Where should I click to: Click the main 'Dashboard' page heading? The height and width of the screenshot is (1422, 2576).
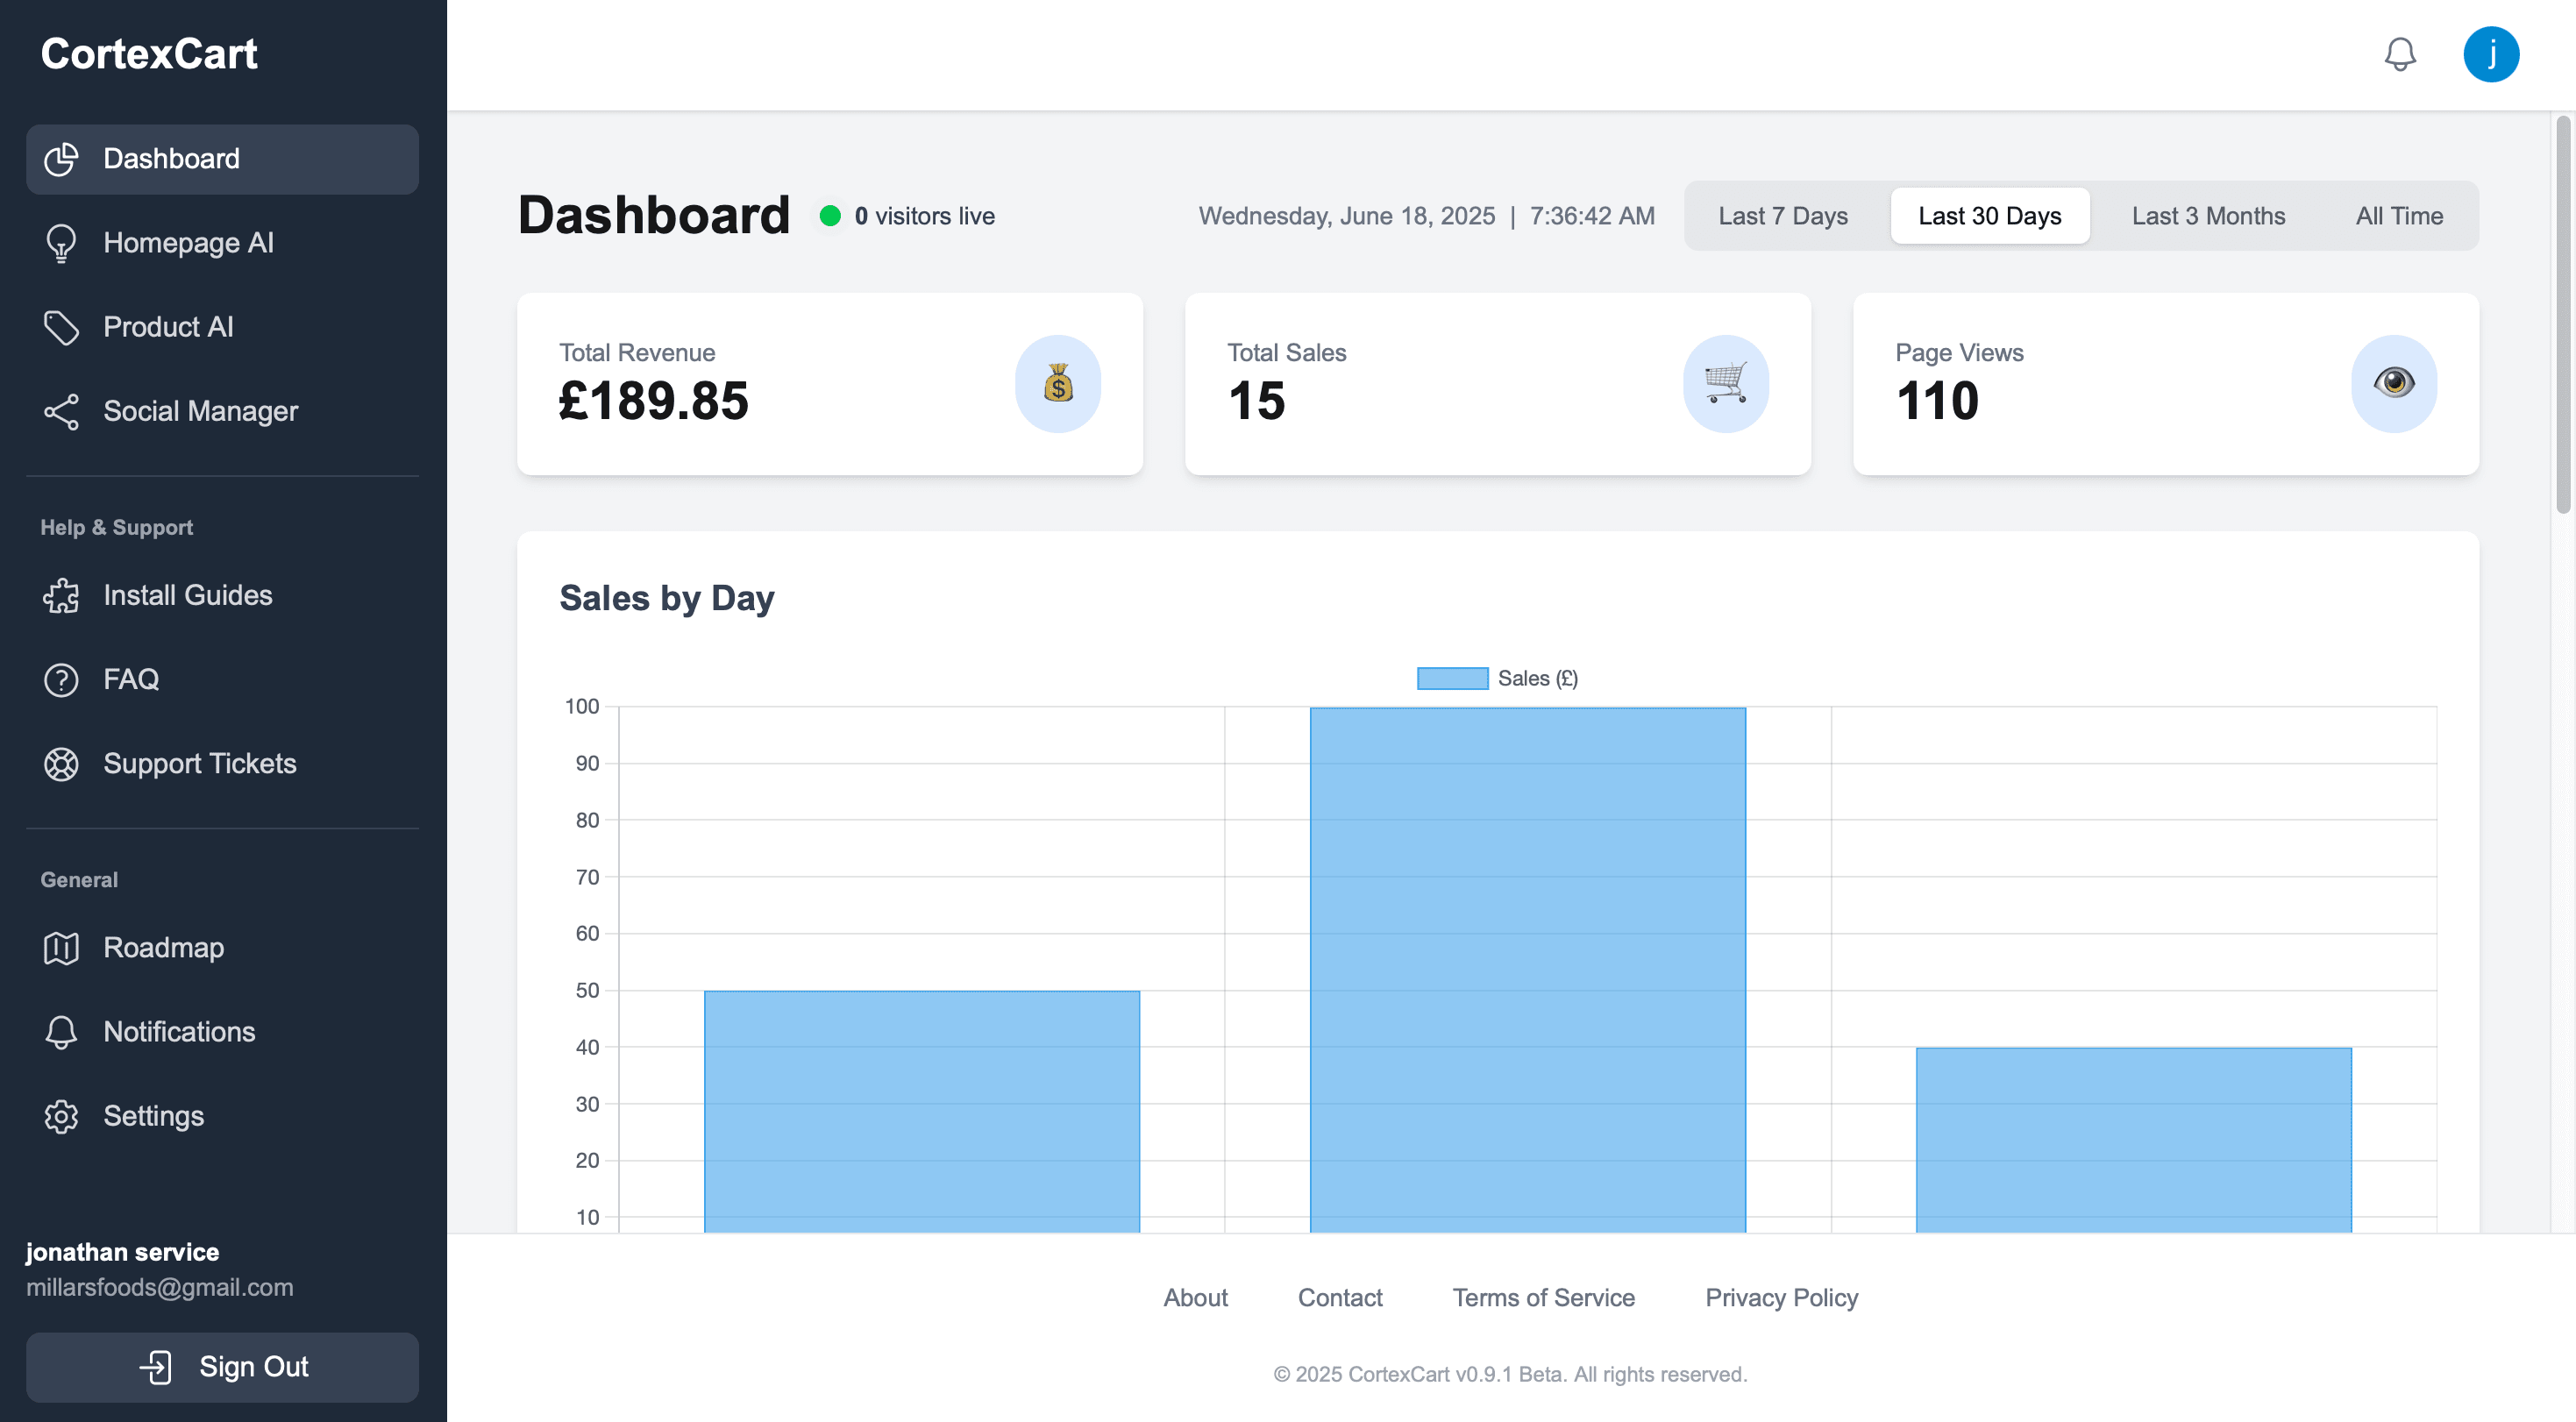click(654, 215)
